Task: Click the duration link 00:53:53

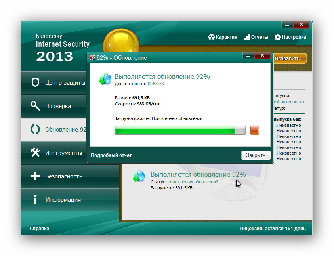Action: click(155, 84)
